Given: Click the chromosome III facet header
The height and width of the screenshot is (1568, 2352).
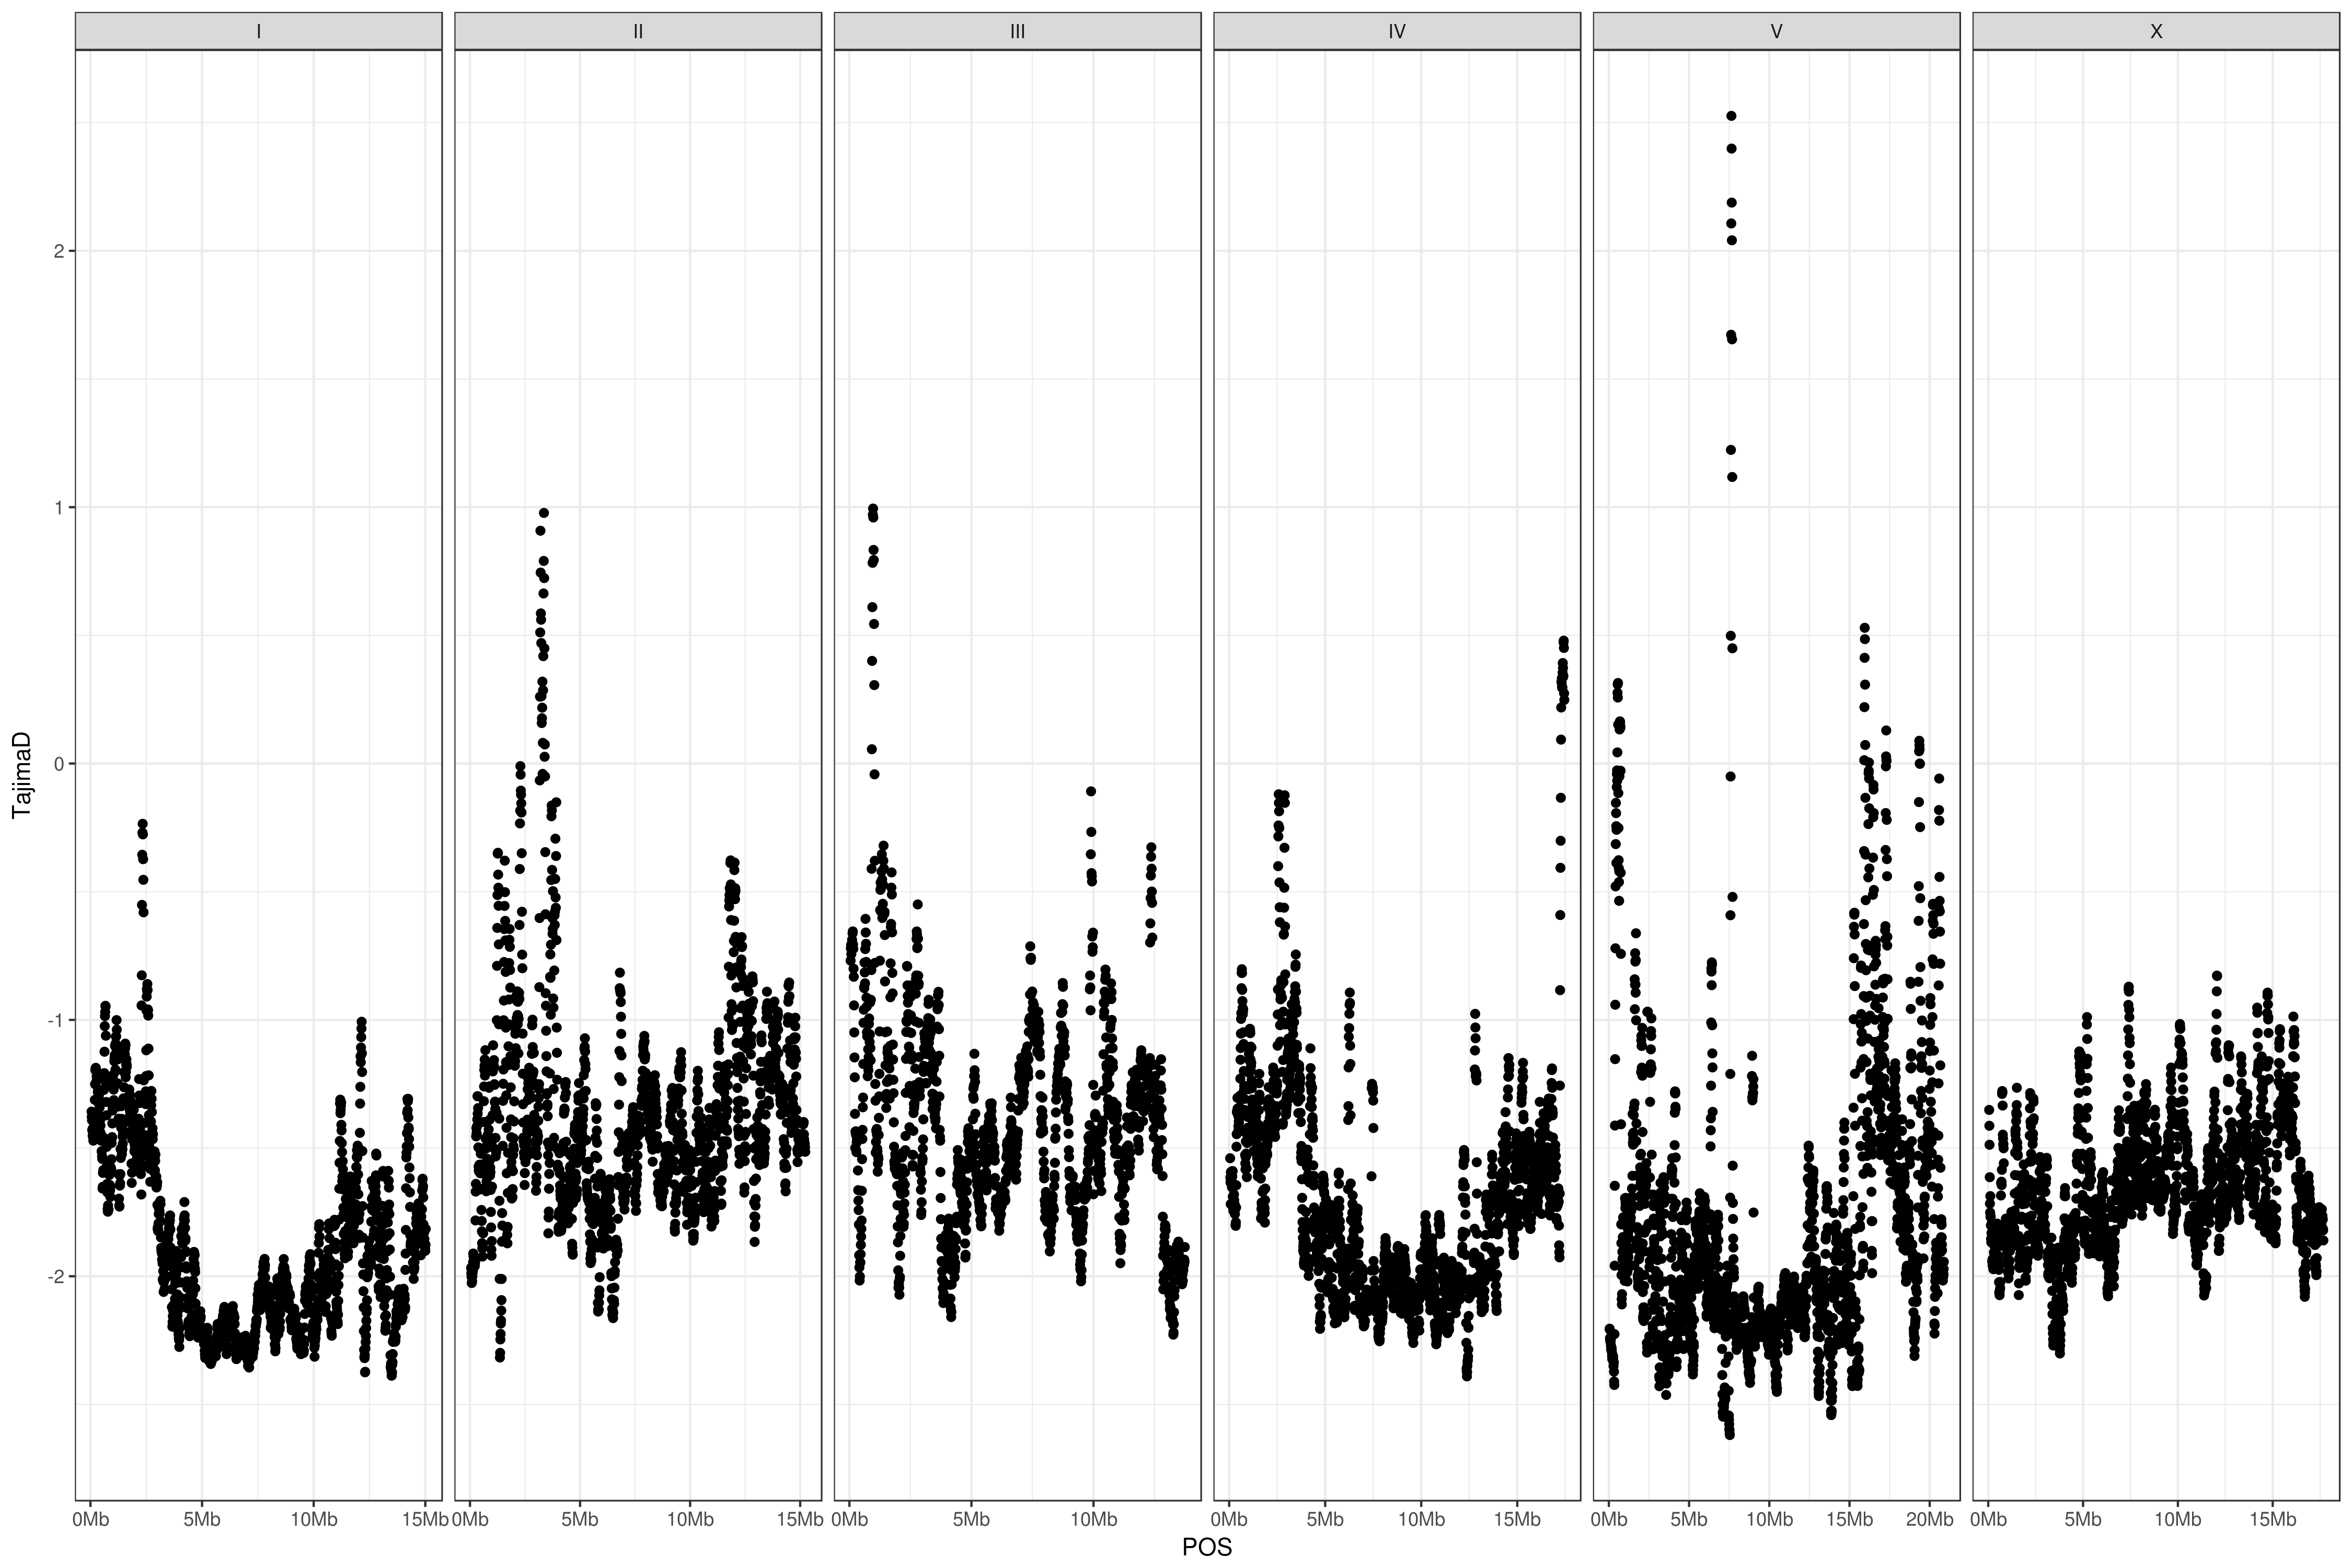Looking at the screenshot, I should tap(1017, 31).
